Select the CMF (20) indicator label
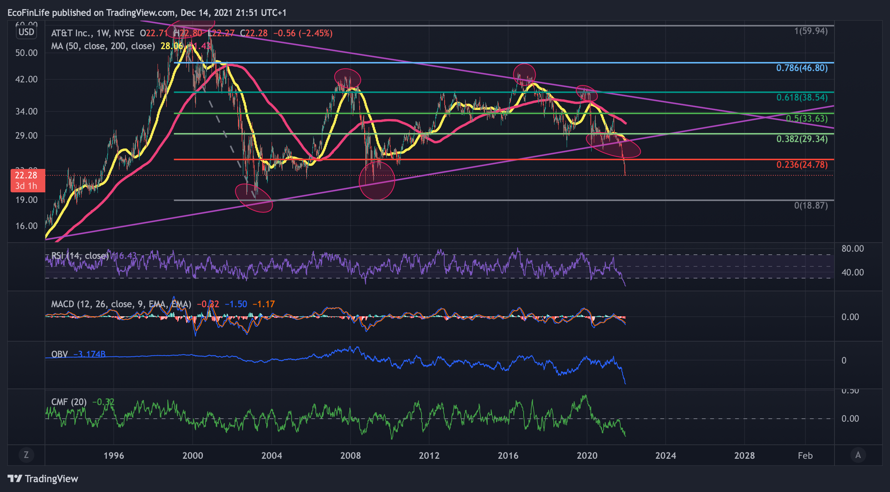The height and width of the screenshot is (492, 890). click(69, 402)
